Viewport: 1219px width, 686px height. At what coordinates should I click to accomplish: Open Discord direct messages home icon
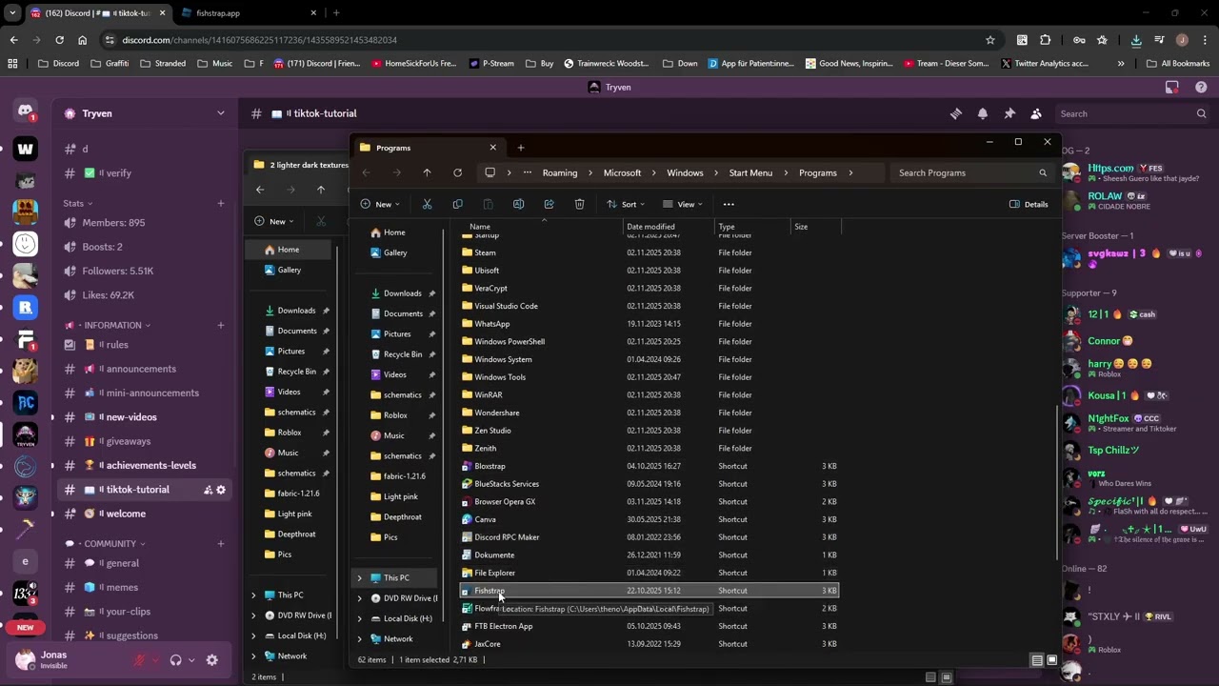coord(26,111)
